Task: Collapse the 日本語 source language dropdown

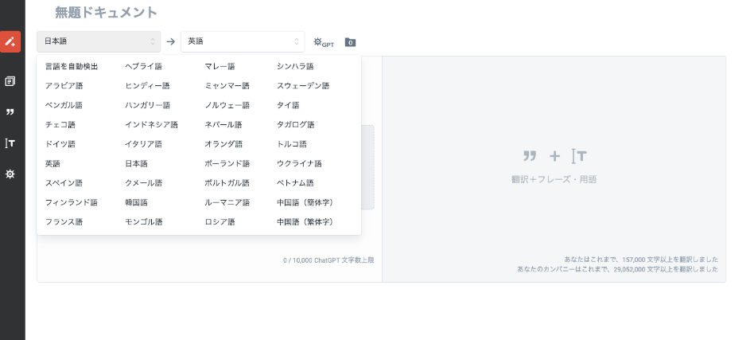Action: point(99,41)
